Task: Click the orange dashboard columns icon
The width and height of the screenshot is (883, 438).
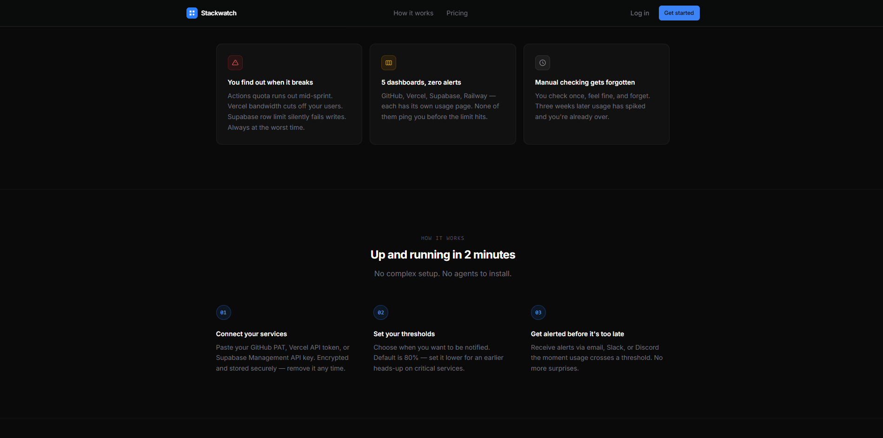Action: pos(388,62)
